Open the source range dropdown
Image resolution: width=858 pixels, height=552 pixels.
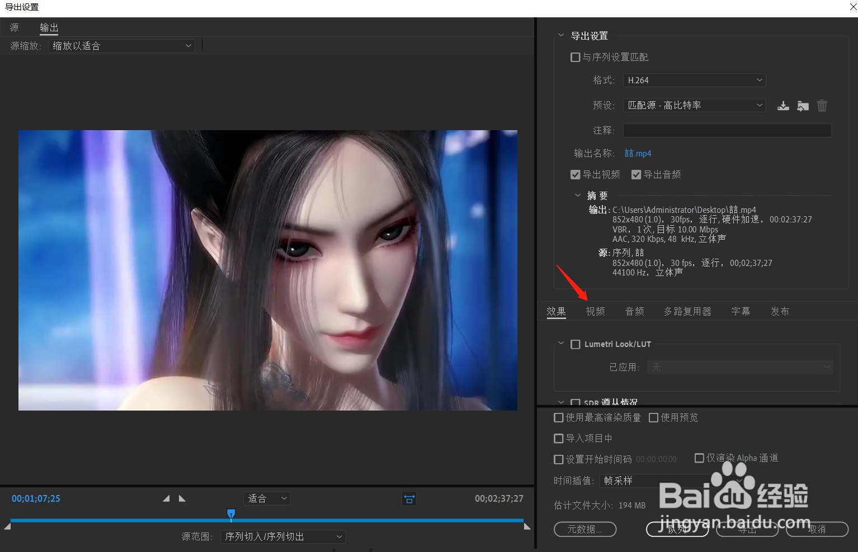(283, 537)
